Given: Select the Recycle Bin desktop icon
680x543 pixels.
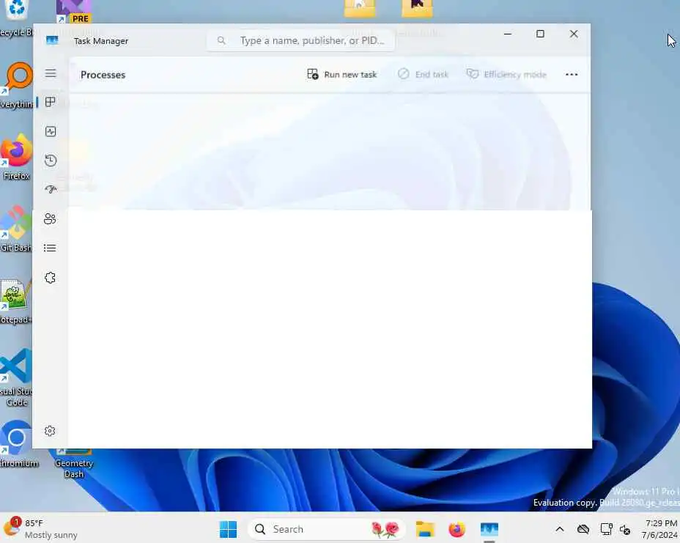Looking at the screenshot, I should pos(16,19).
